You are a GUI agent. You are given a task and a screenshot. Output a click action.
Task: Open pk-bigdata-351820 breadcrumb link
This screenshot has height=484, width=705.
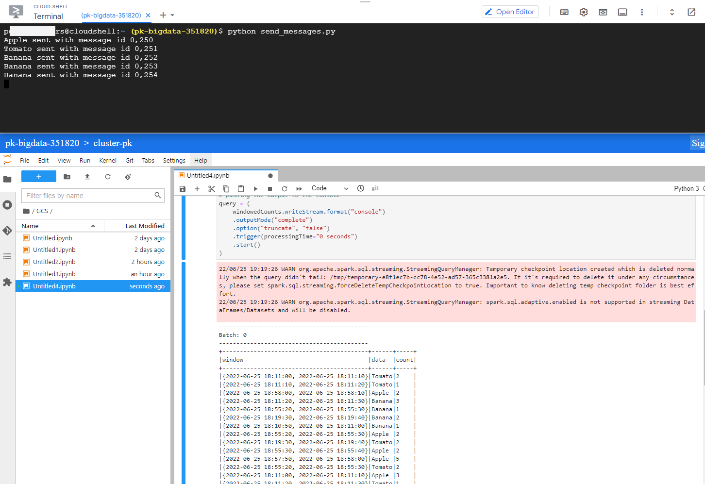tap(42, 143)
